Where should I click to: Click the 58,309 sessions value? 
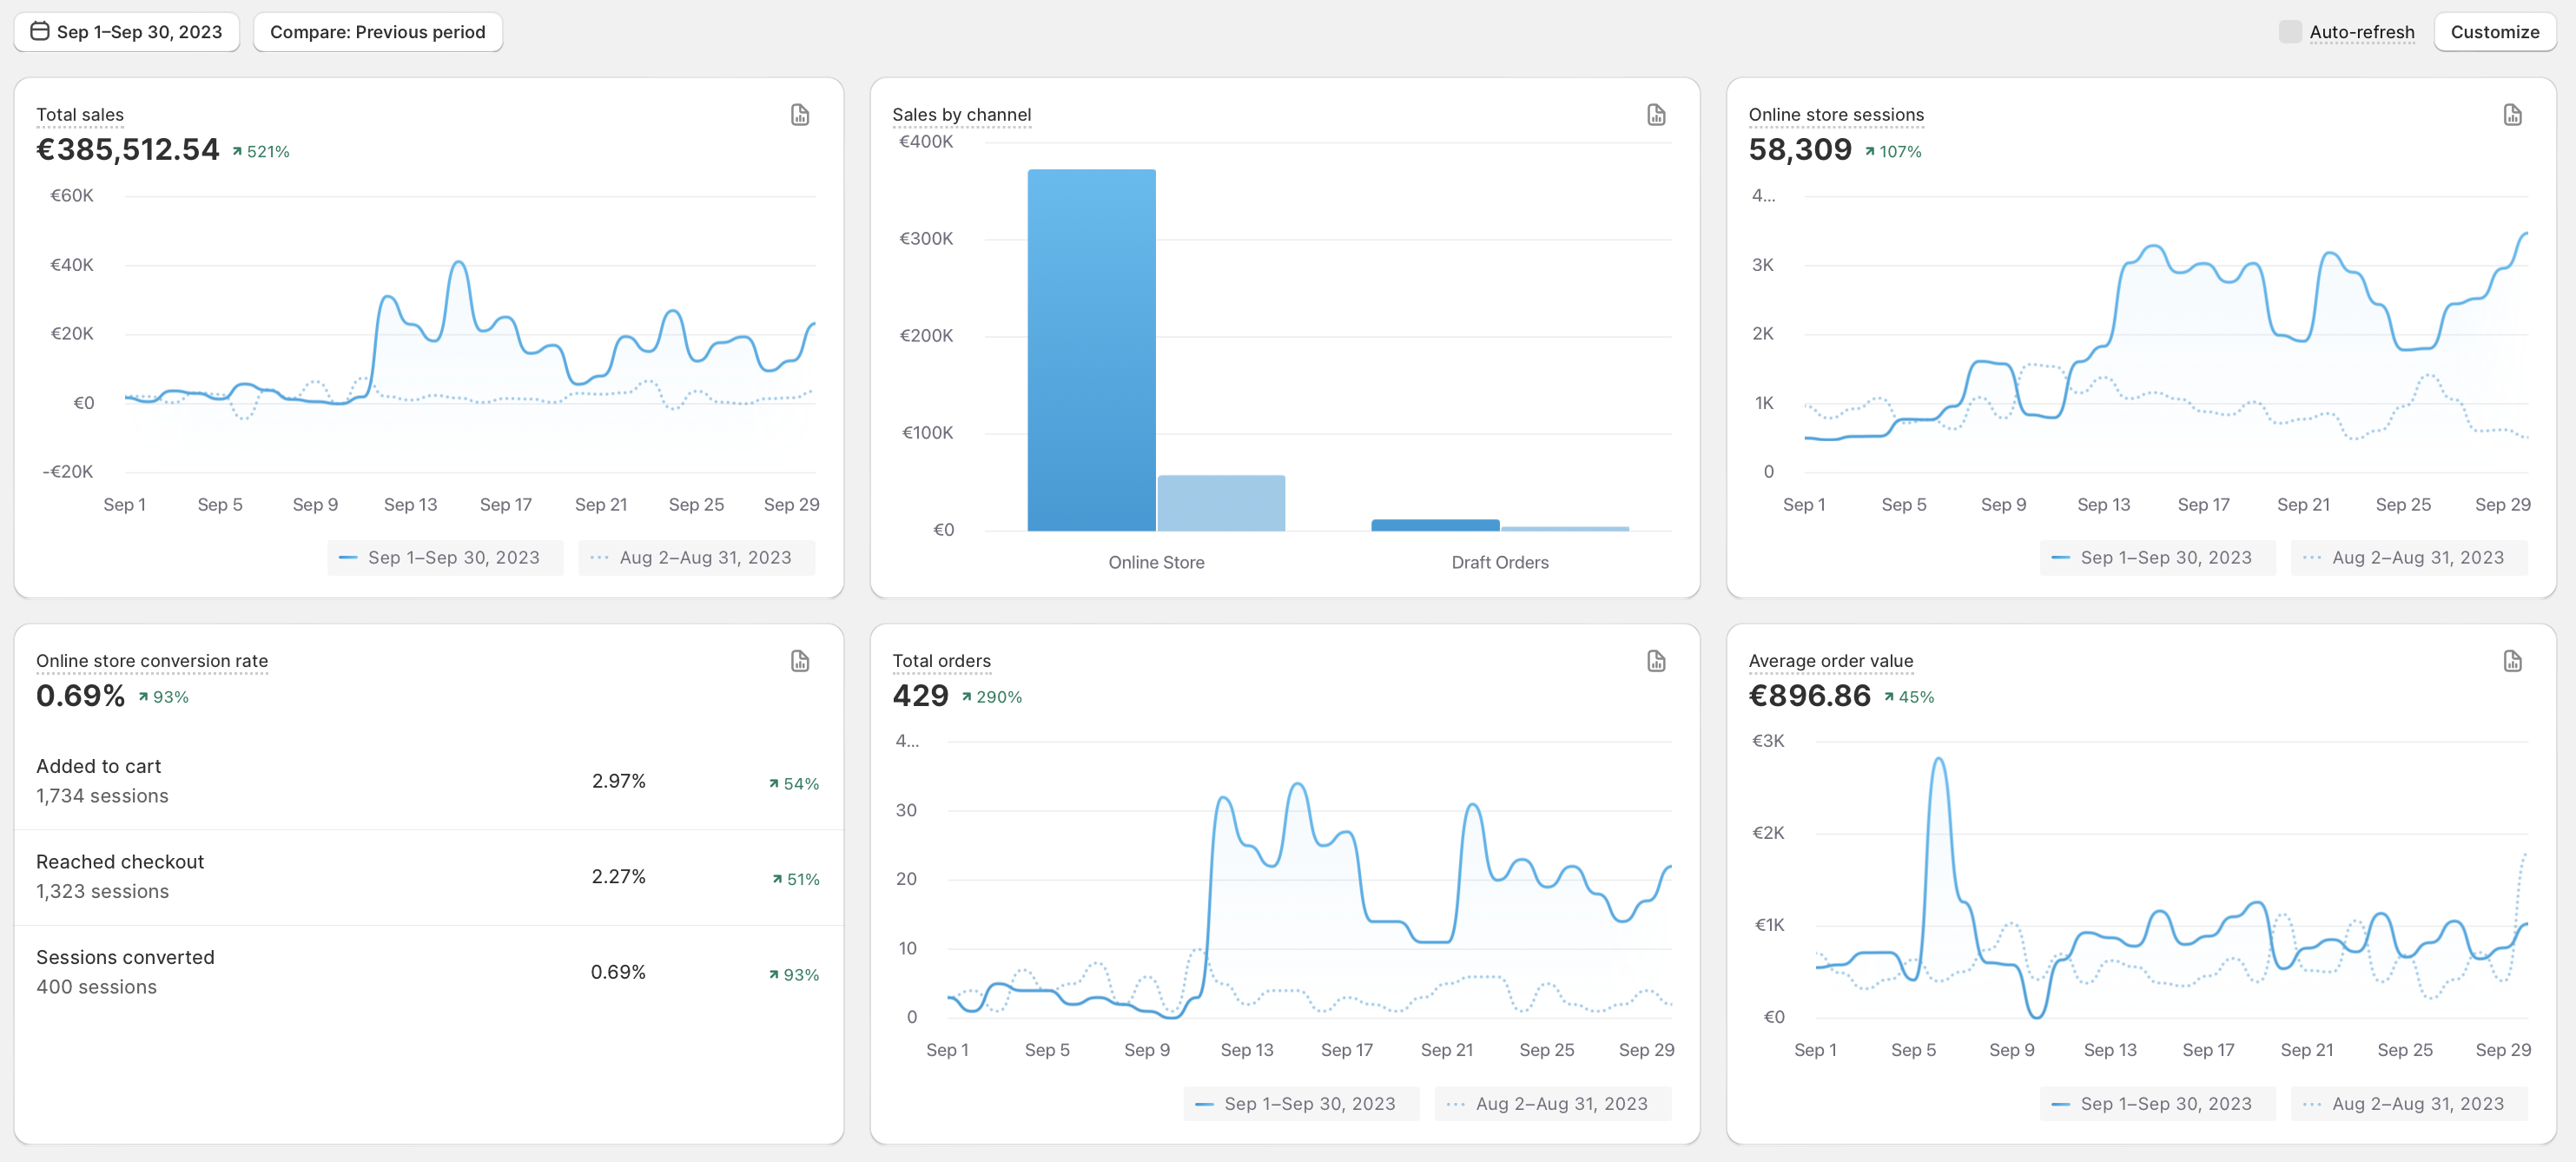[1800, 150]
